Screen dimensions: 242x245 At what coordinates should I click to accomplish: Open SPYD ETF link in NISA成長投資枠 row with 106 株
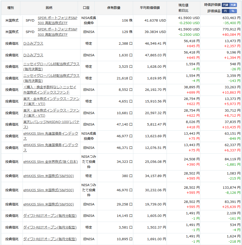coord(57,21)
